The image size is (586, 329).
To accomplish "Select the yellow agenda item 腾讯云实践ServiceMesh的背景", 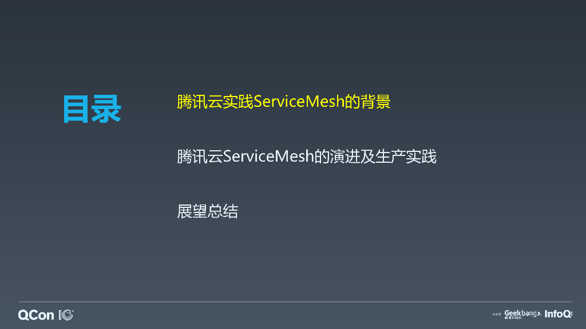I will pyautogui.click(x=284, y=102).
